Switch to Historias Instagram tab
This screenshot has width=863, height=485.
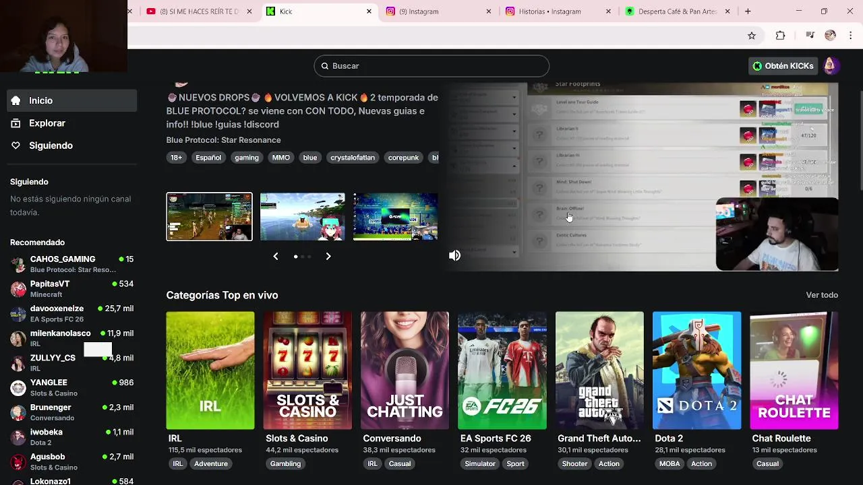point(558,11)
